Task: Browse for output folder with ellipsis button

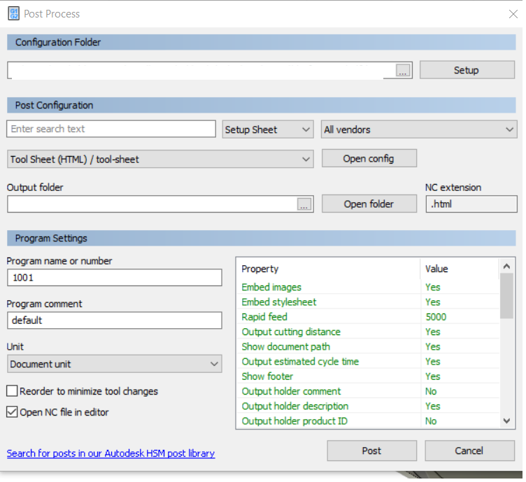Action: point(304,204)
